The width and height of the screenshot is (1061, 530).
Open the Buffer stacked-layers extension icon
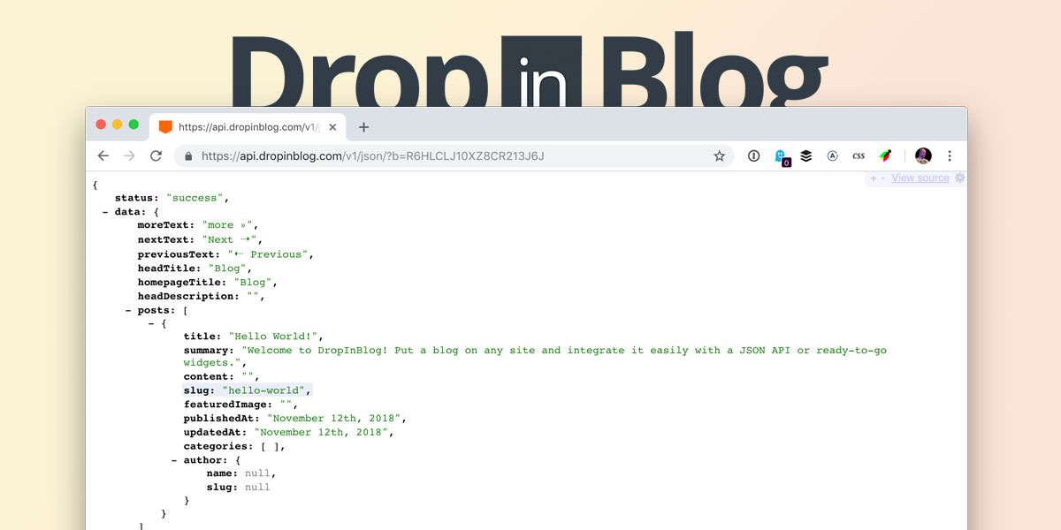[x=806, y=155]
